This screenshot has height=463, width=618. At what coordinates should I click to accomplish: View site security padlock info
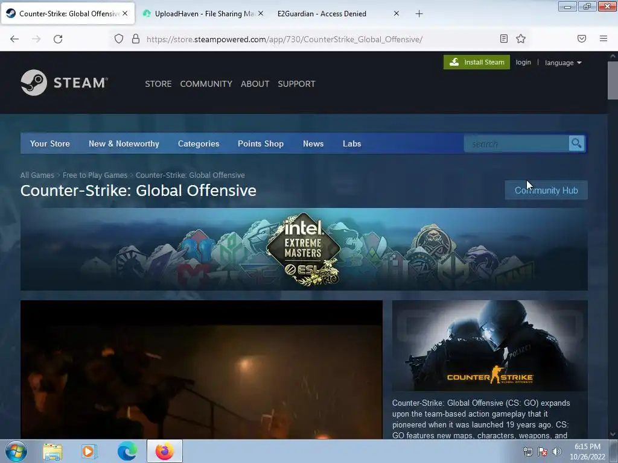pyautogui.click(x=136, y=39)
